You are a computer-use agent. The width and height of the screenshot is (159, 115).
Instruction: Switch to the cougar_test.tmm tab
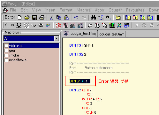[x=112, y=34]
